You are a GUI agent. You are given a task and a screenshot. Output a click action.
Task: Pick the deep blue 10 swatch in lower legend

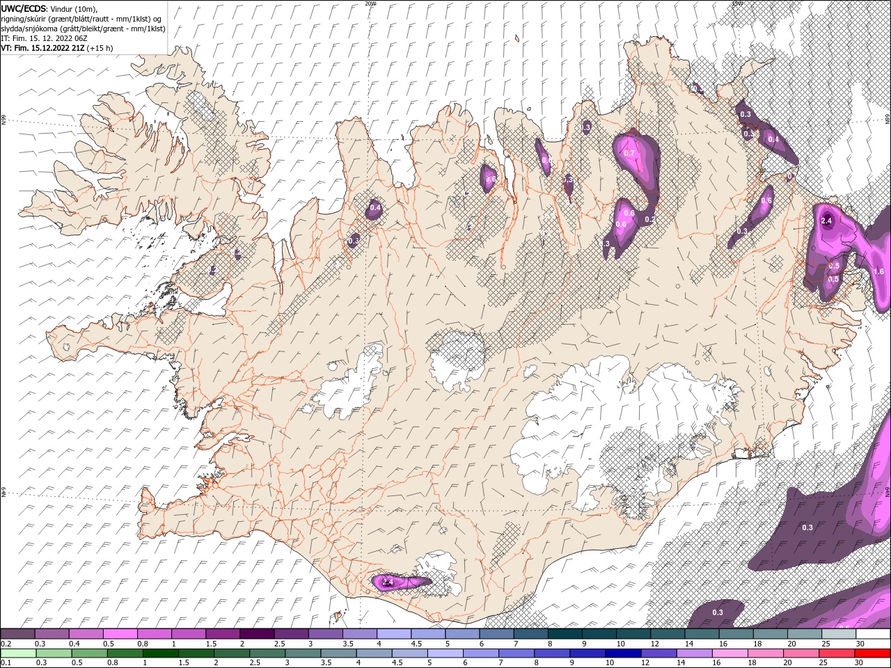click(x=622, y=653)
